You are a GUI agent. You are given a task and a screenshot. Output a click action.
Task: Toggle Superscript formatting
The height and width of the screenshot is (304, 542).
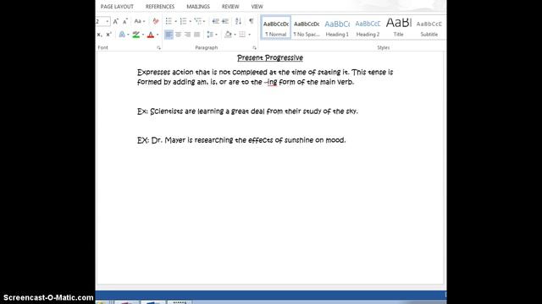[x=108, y=35]
